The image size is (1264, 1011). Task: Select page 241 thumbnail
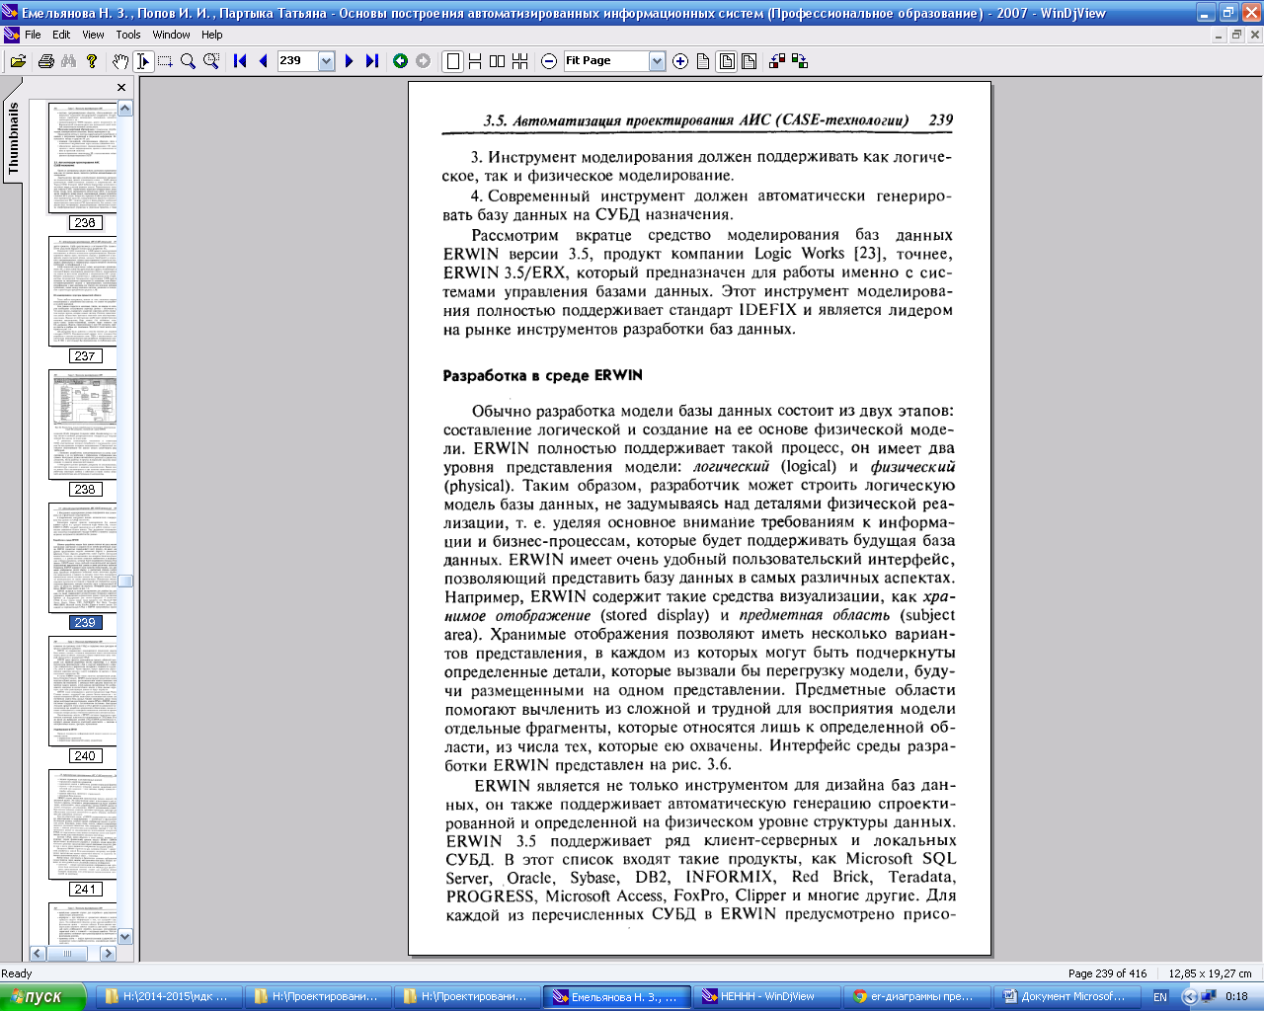pos(85,825)
